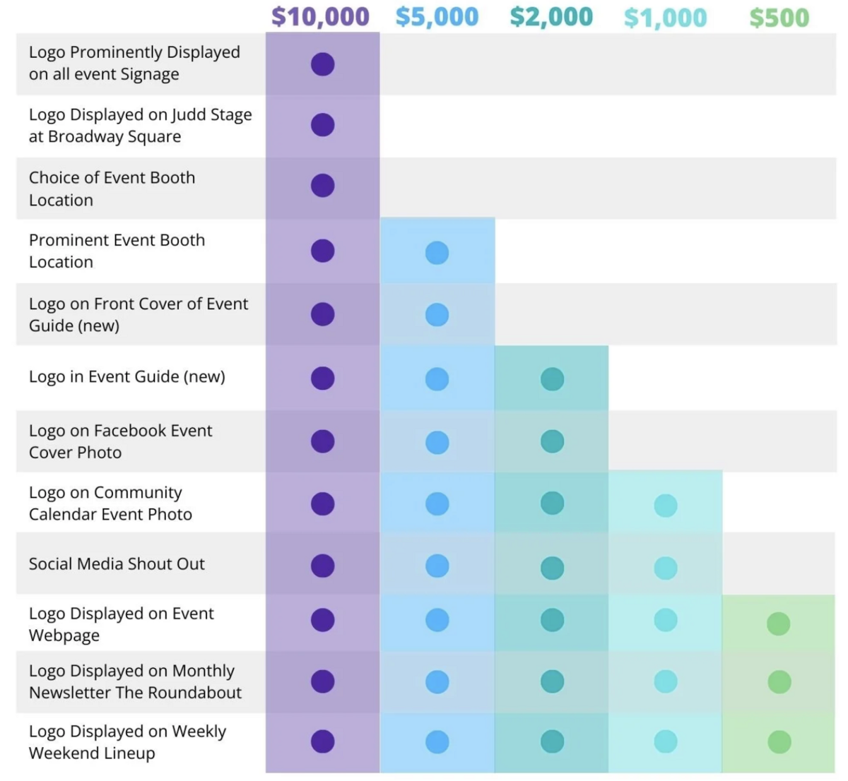Click the $10,000 dot for Choice of Event Booth Location
Screen dimensions: 848x781
[x=322, y=186]
